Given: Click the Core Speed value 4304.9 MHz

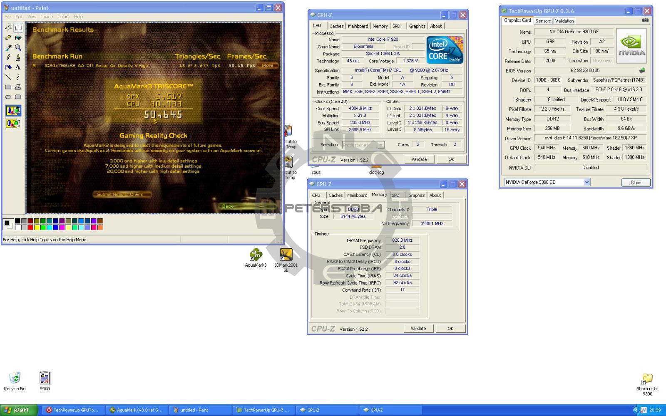Looking at the screenshot, I should pos(360,108).
